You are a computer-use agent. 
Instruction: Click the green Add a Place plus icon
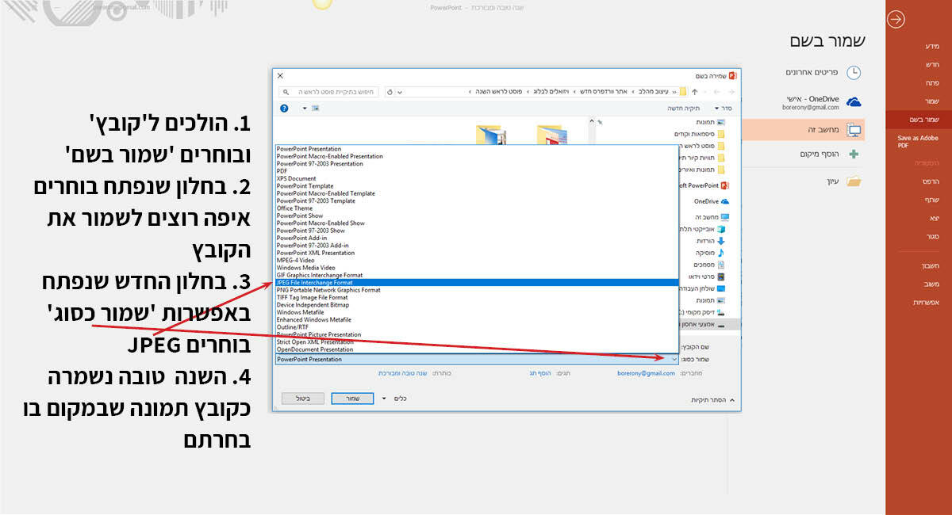(x=854, y=154)
